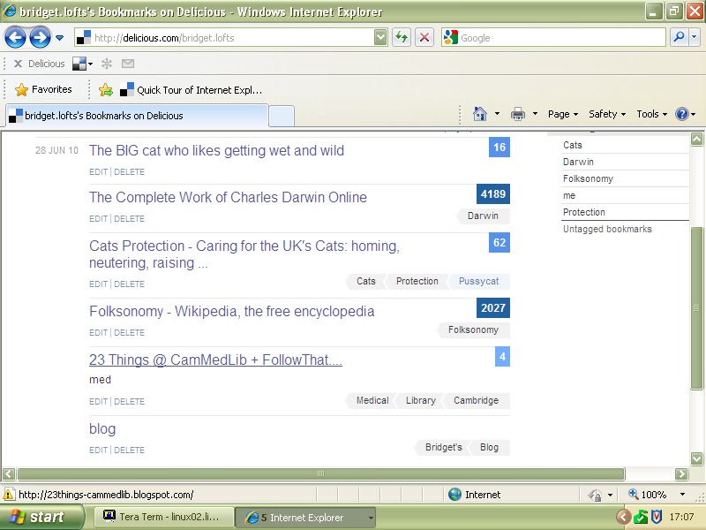Click the Medical tag label
The image size is (706, 530).
click(x=372, y=401)
